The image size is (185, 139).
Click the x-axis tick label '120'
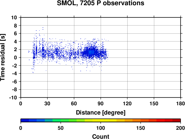(x=127, y=103)
